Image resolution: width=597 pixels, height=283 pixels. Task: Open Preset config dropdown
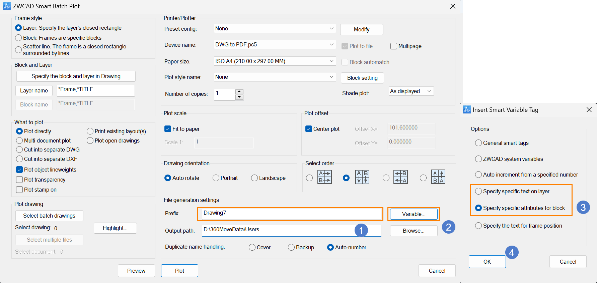tap(275, 29)
